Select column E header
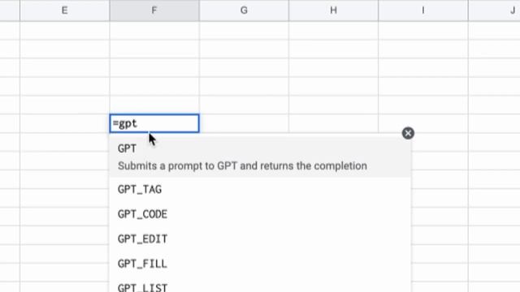Screen dimensions: 520x292 pos(65,11)
